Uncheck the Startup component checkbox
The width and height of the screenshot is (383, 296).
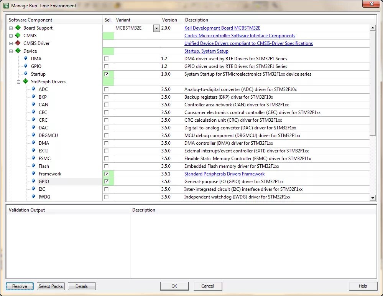point(106,74)
